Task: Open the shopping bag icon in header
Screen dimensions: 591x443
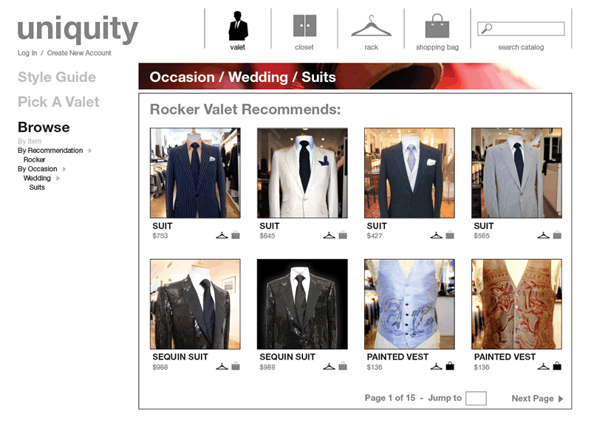Action: pyautogui.click(x=437, y=26)
